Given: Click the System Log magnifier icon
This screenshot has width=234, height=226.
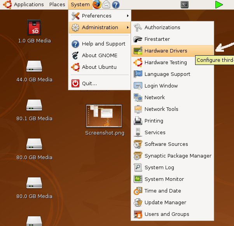Looking at the screenshot, I should coord(138,167).
